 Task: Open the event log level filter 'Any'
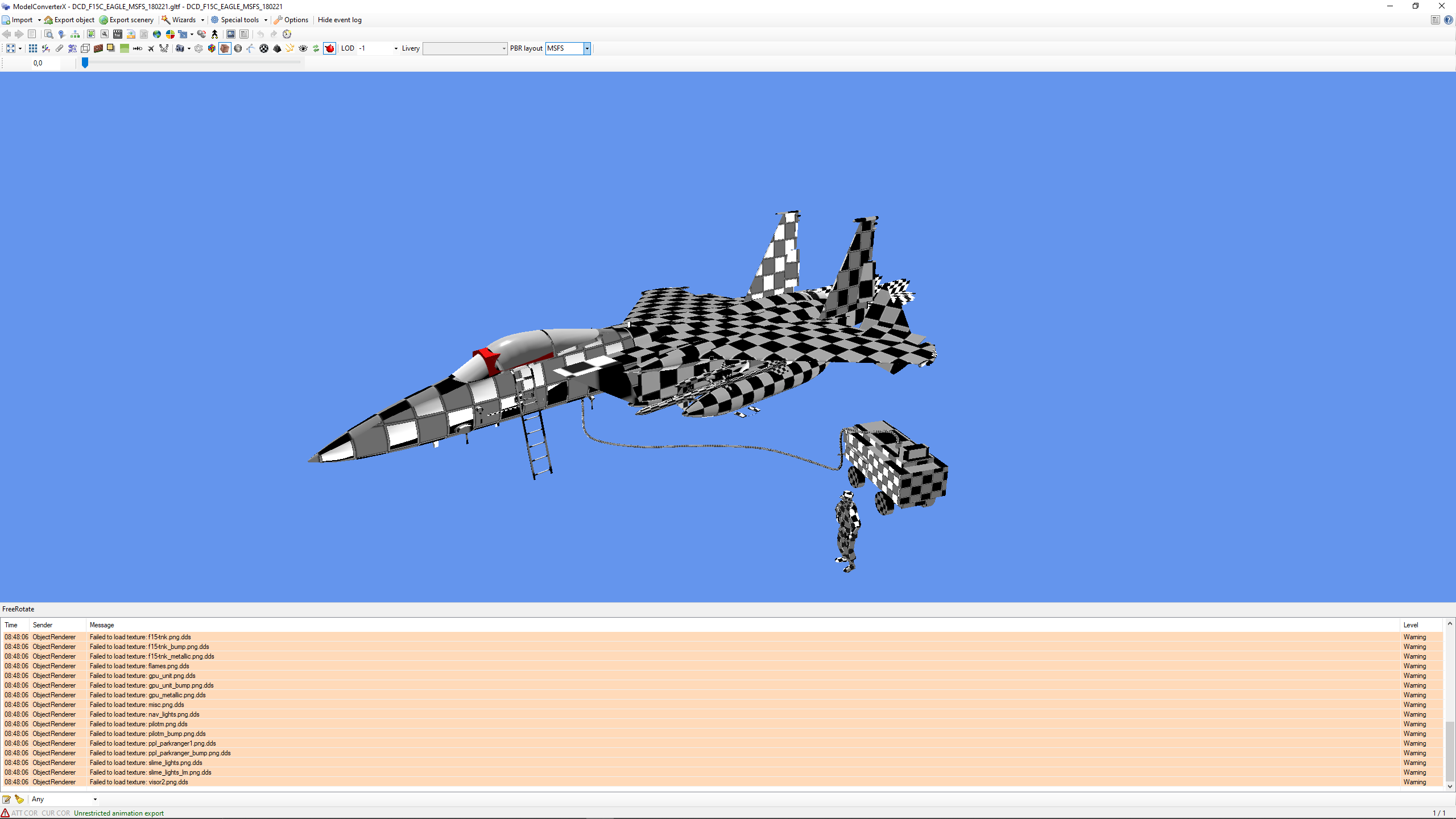pos(64,799)
